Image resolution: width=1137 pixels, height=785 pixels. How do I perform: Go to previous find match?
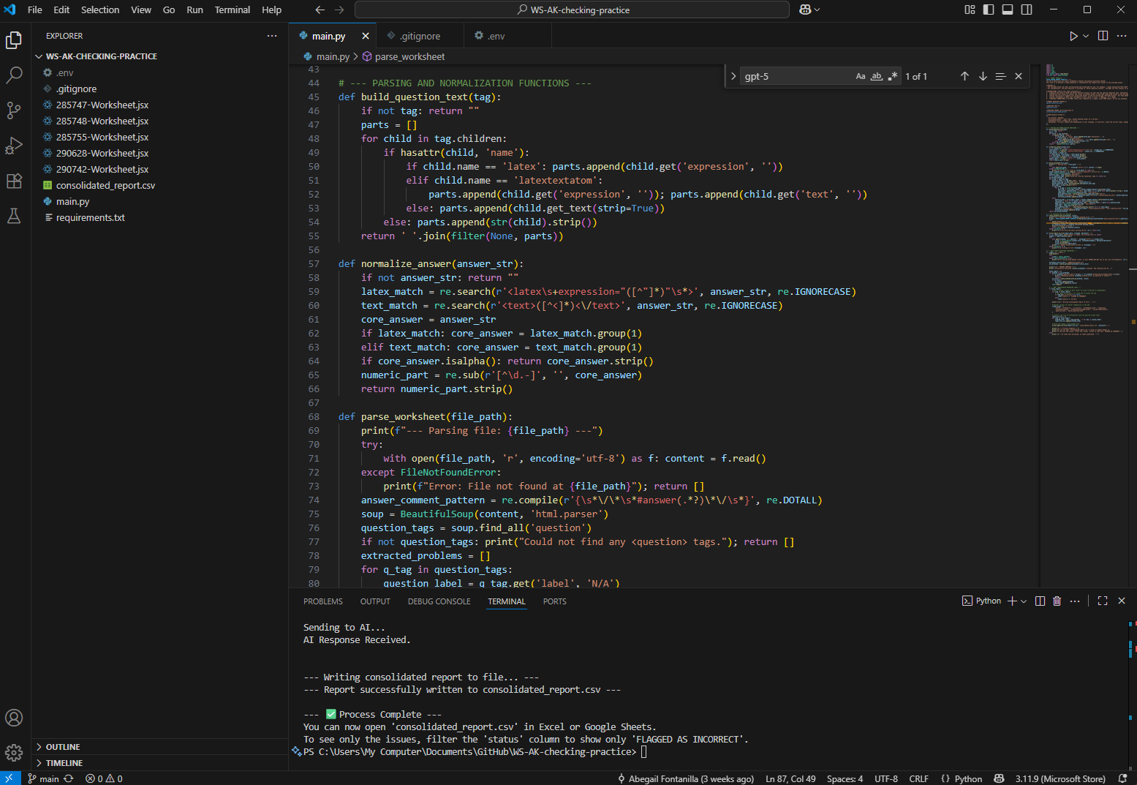(964, 76)
